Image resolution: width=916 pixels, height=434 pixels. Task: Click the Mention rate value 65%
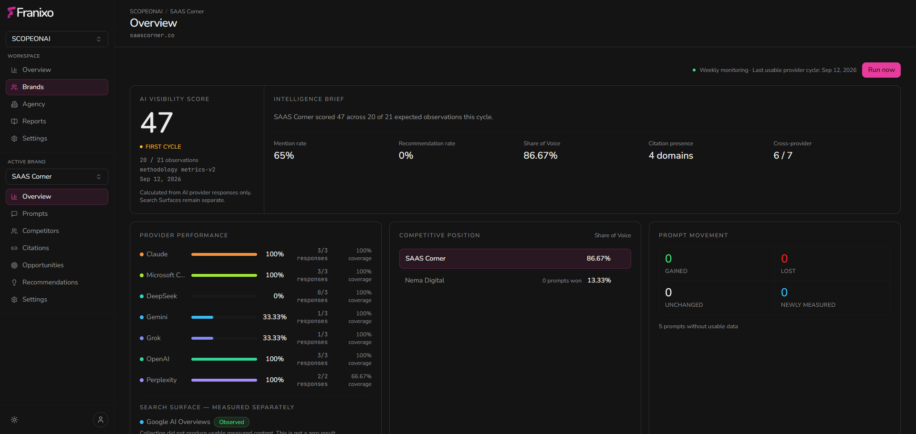pyautogui.click(x=284, y=156)
